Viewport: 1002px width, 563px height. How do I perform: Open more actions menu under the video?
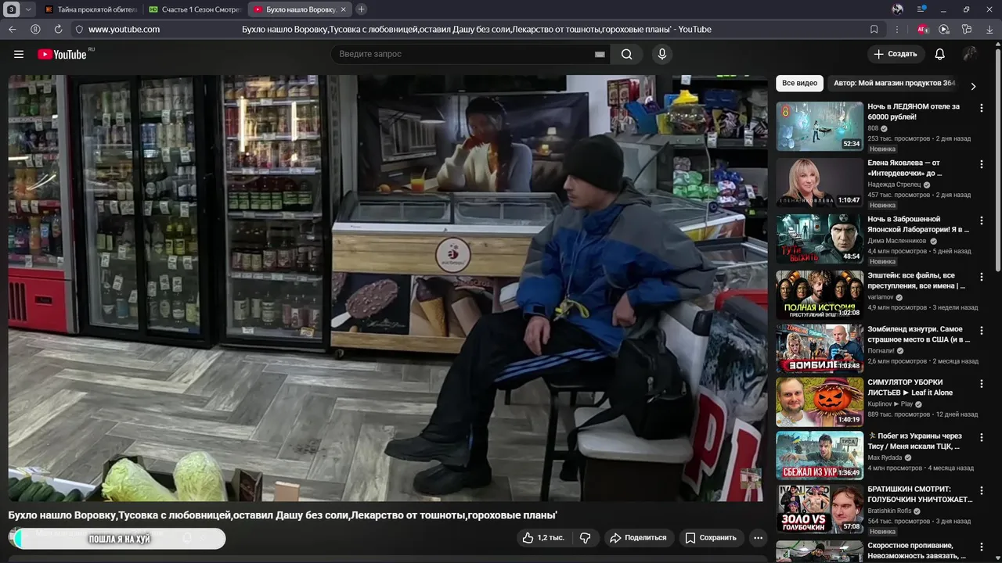tap(758, 537)
